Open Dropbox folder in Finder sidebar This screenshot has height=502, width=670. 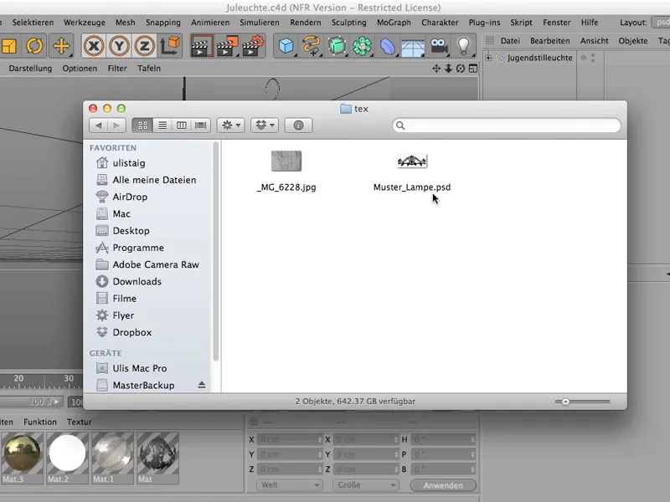tap(131, 332)
